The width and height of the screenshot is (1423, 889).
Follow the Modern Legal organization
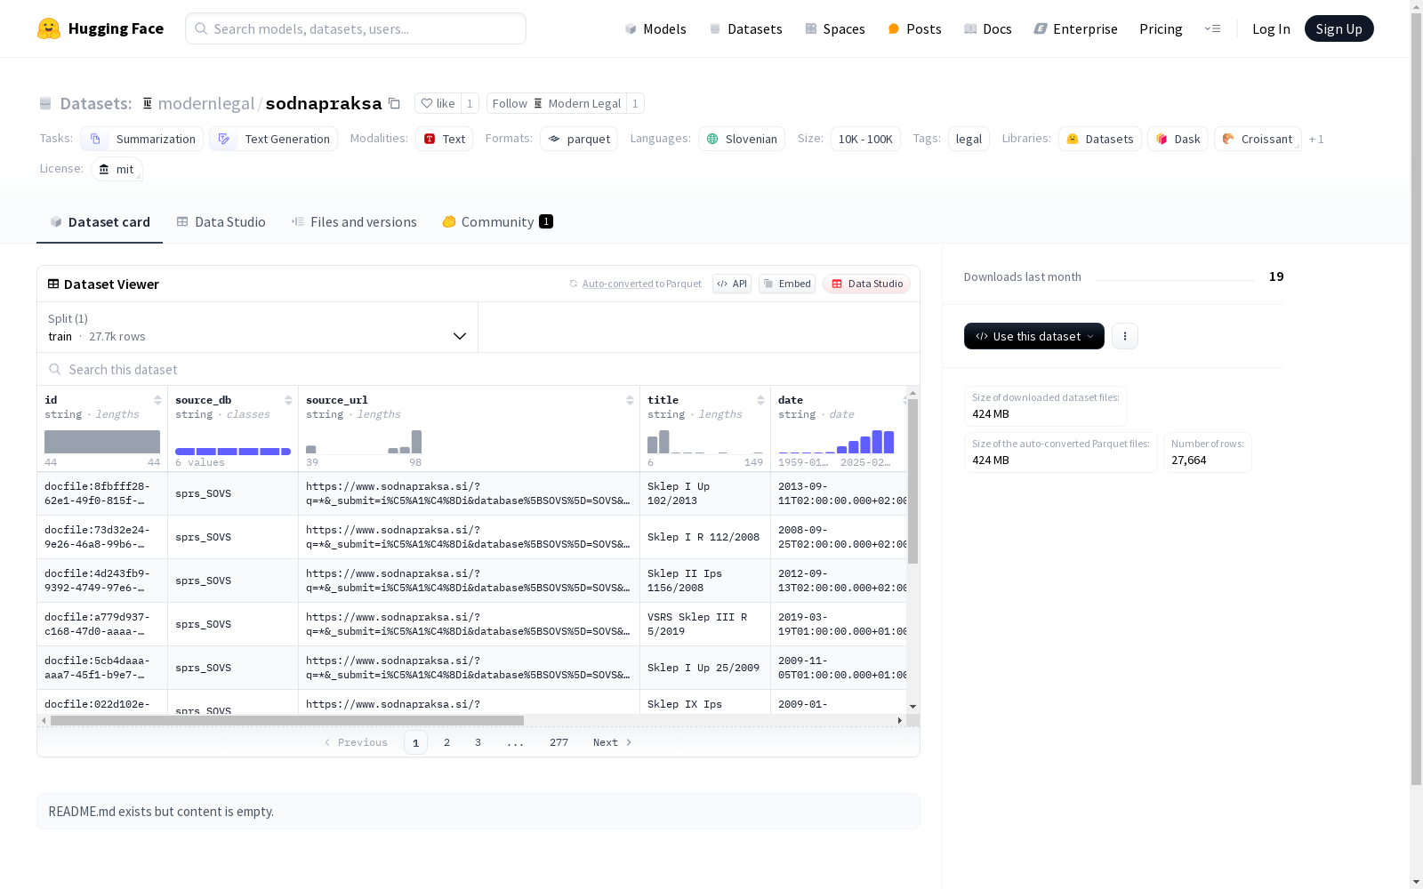[x=557, y=103]
